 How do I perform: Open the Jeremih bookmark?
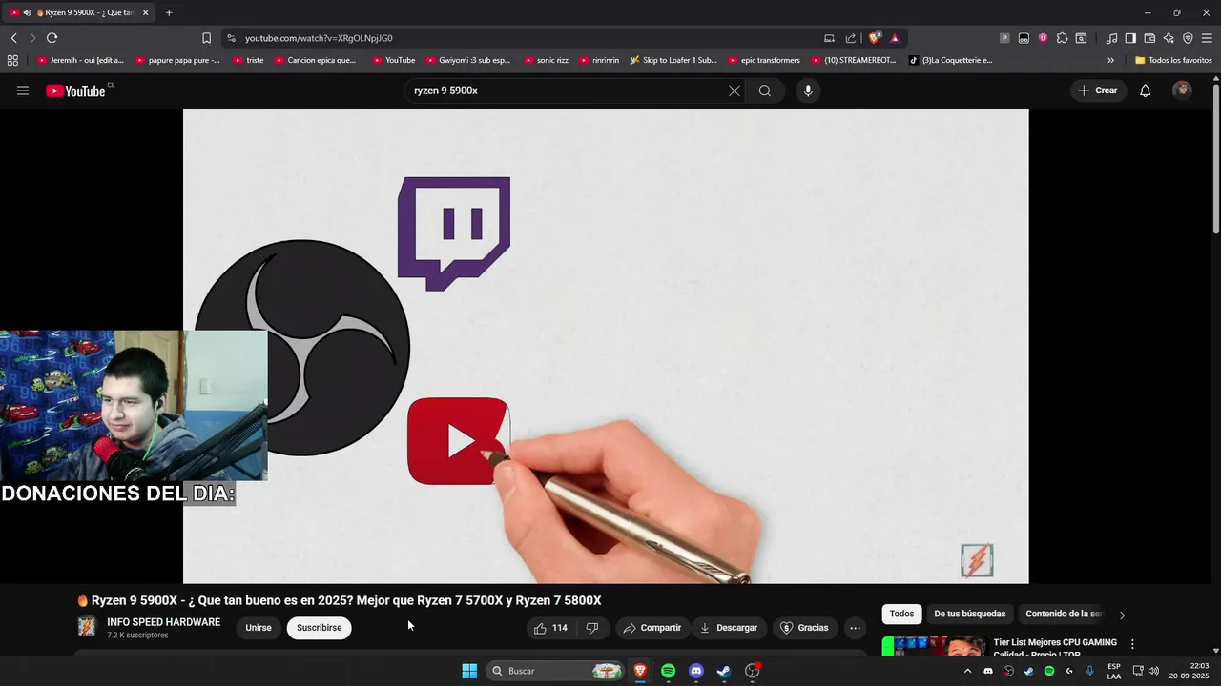pyautogui.click(x=80, y=60)
